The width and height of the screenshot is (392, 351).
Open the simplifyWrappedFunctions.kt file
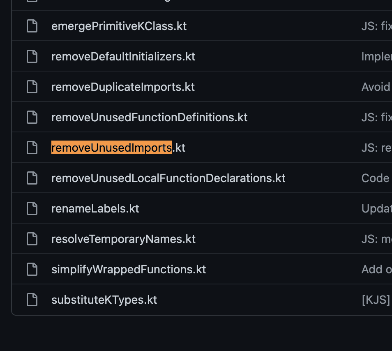[x=129, y=269]
